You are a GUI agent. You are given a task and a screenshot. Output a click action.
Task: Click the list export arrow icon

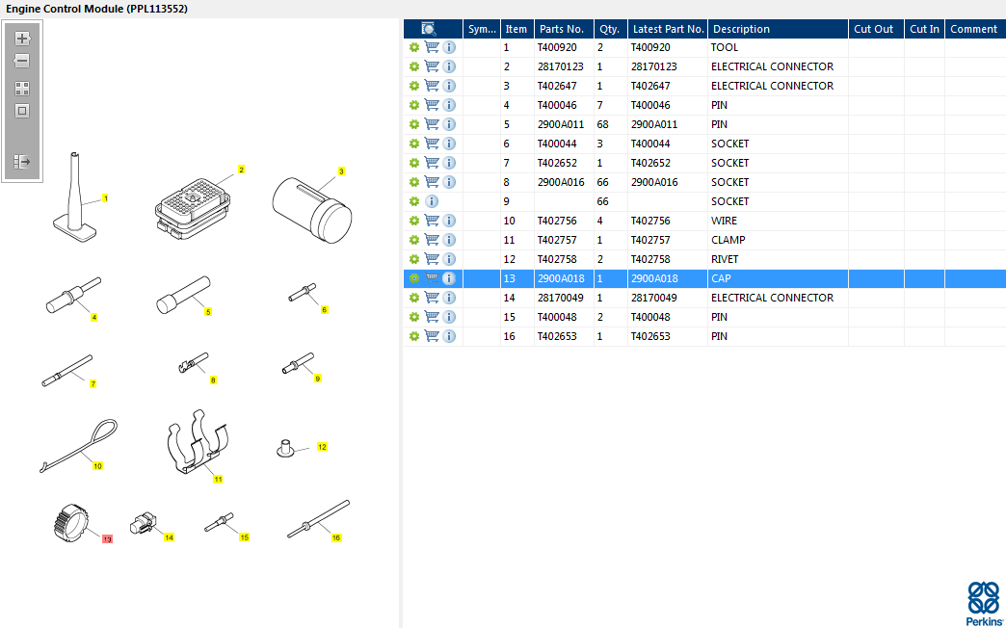[x=22, y=162]
